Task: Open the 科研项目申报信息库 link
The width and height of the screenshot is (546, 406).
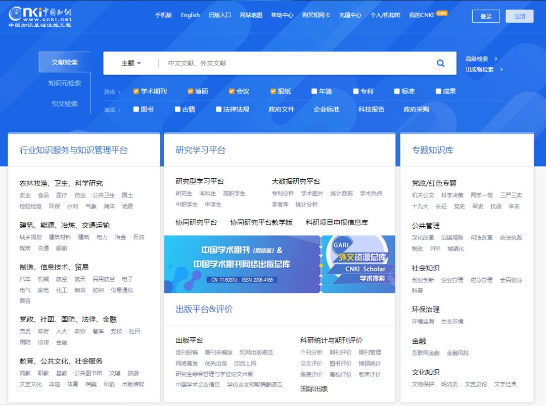Action: point(337,222)
